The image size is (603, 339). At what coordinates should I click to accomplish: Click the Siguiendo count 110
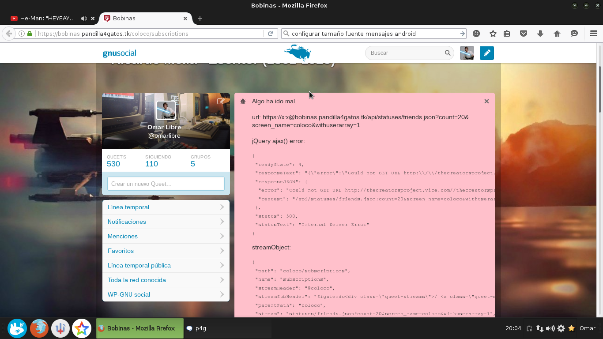tap(151, 164)
